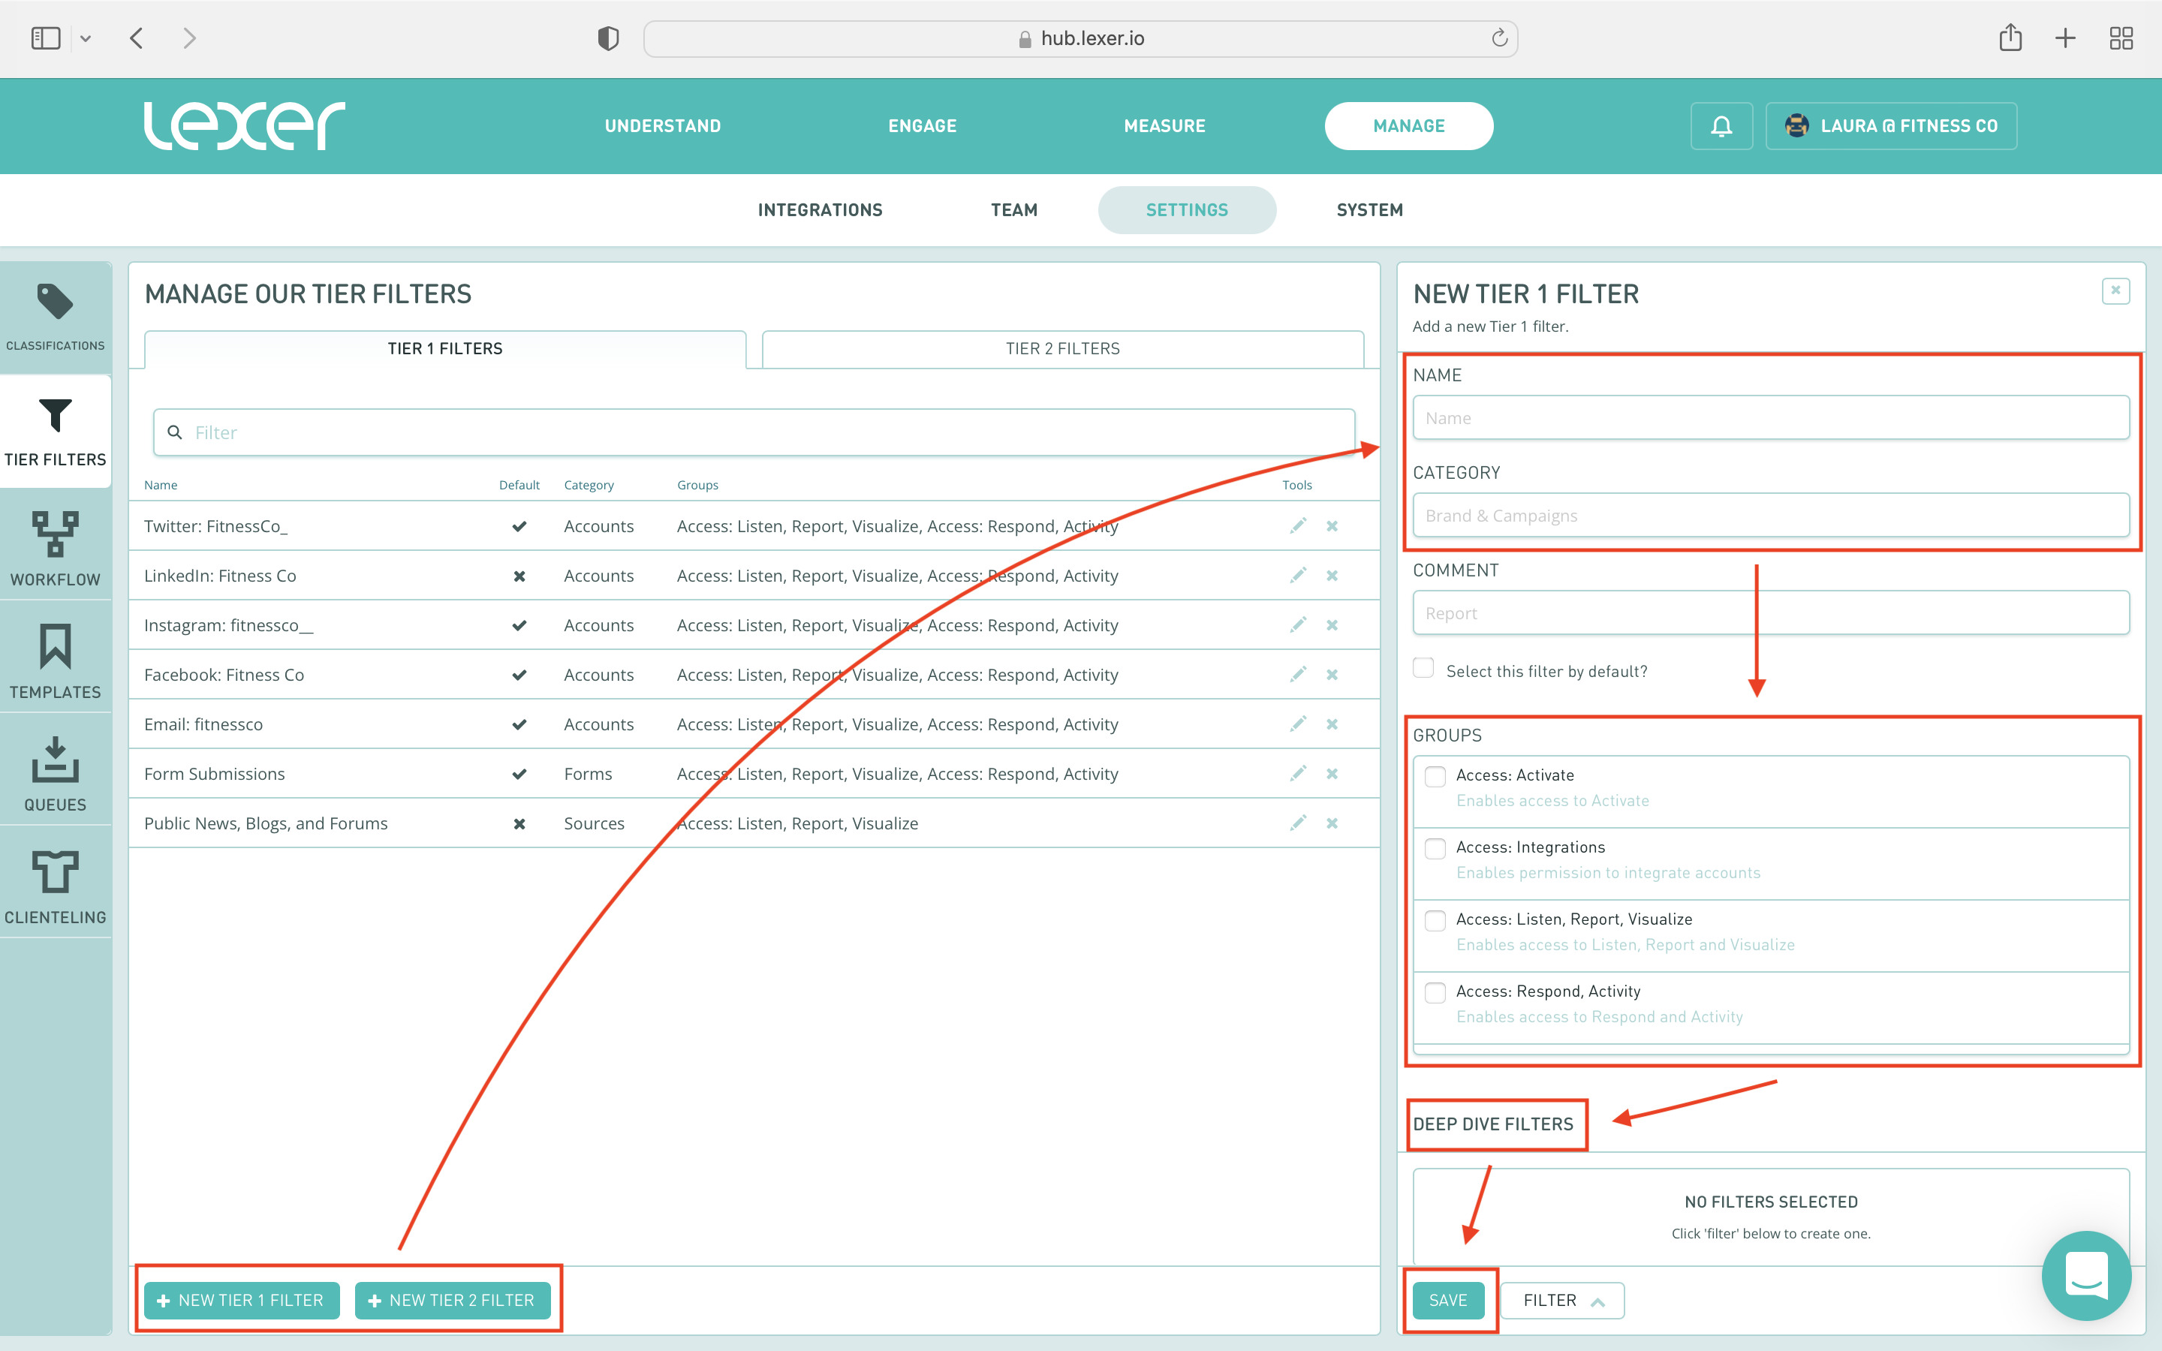Screen dimensions: 2162x1351
Task: Go to the Integrations section
Action: (819, 210)
